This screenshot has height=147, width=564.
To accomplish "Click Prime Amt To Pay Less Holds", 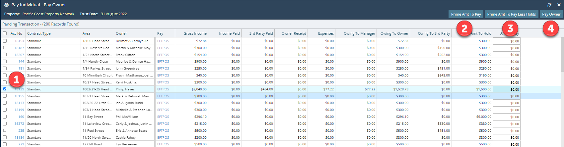I will point(511,14).
